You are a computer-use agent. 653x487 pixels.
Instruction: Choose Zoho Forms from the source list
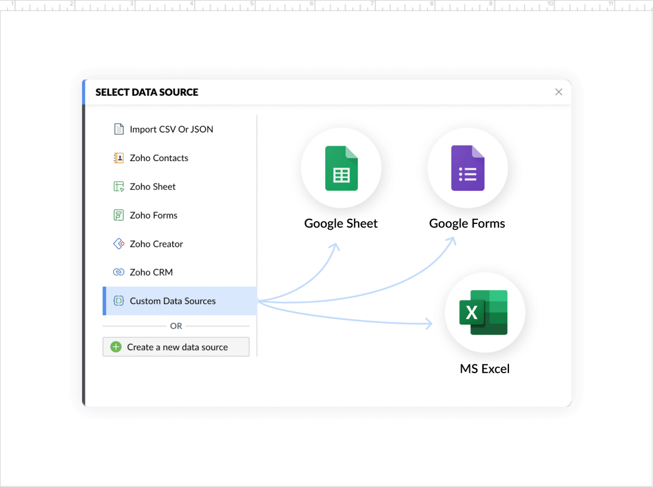point(153,215)
